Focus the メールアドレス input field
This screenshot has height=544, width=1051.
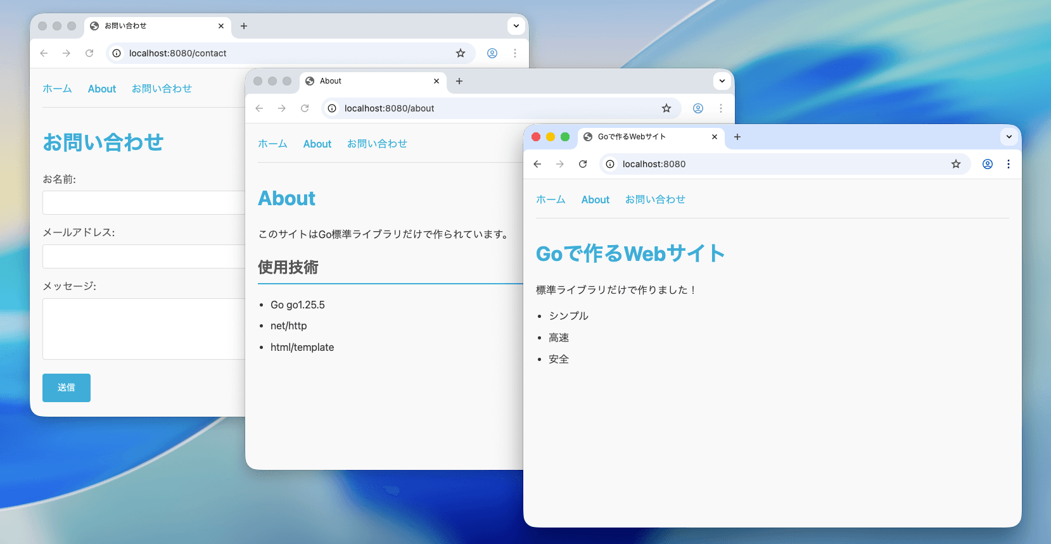point(144,256)
